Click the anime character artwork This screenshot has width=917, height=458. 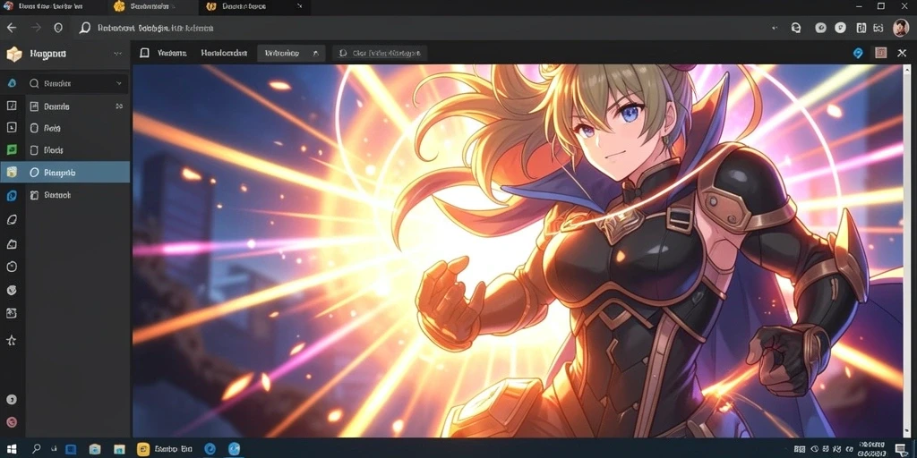click(x=518, y=250)
